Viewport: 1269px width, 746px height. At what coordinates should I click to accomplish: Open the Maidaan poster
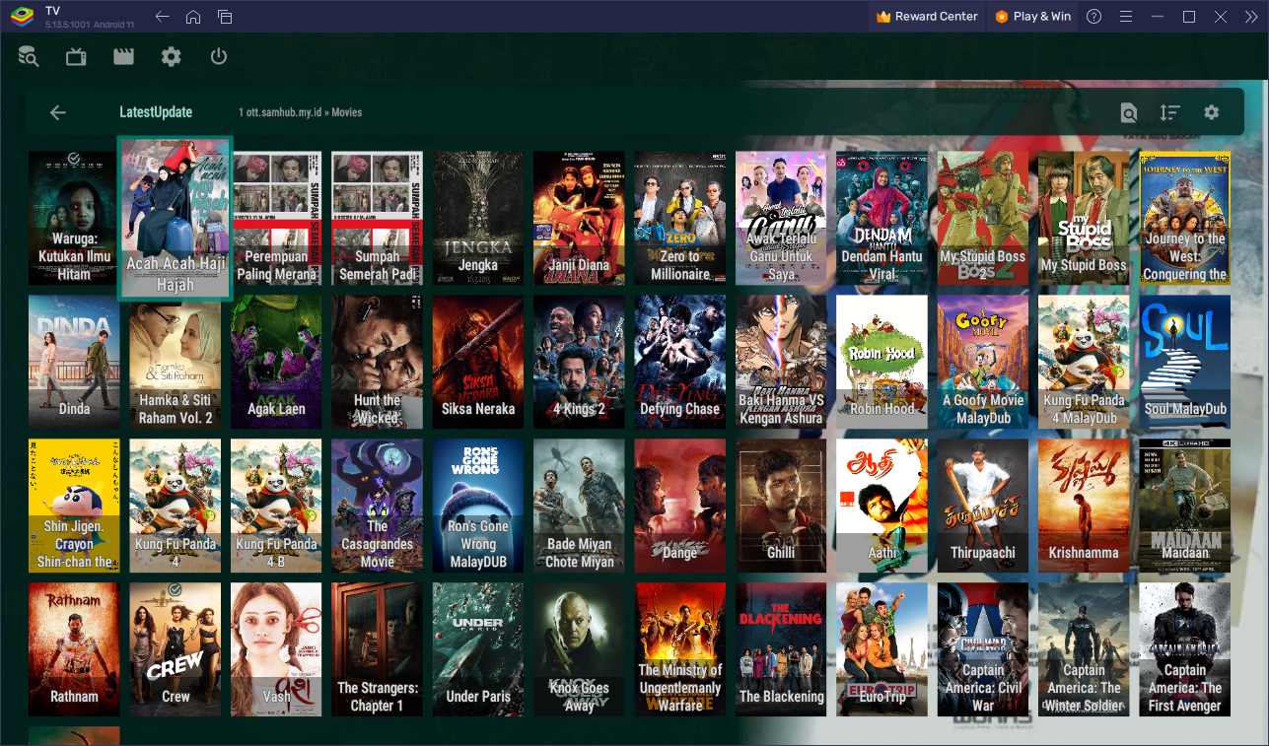click(1184, 506)
